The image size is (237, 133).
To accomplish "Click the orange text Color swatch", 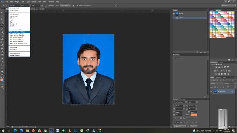I will [194, 115].
